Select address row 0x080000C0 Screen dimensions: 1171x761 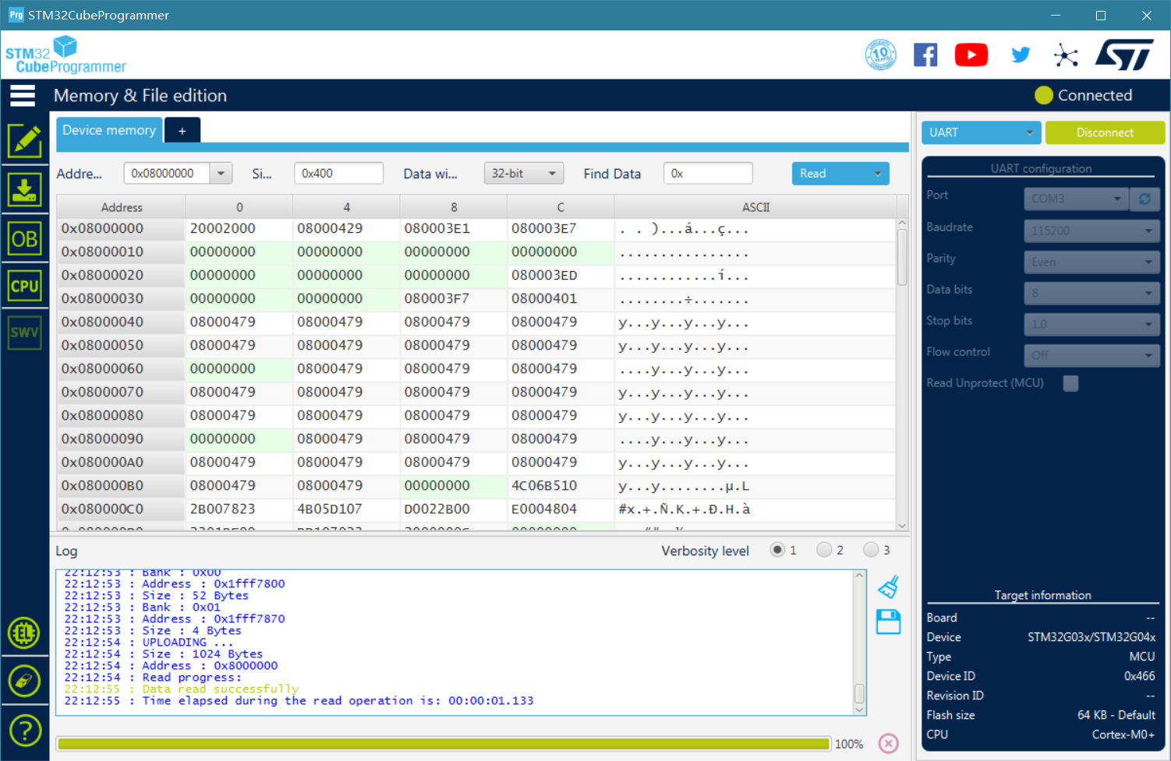[121, 509]
